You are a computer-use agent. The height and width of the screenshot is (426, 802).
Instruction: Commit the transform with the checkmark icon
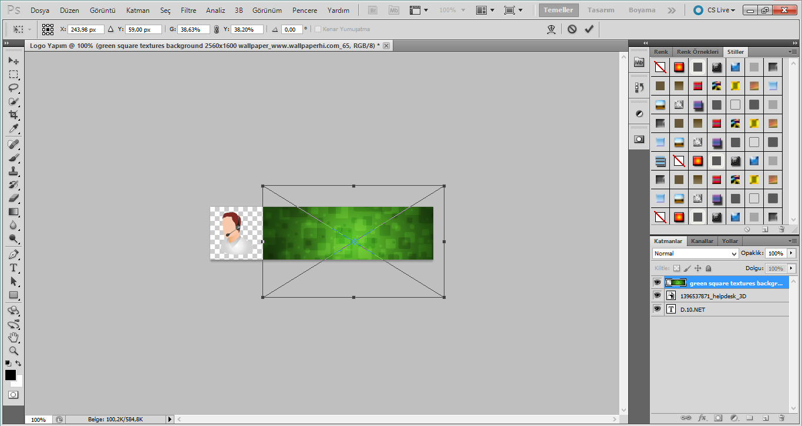pos(589,29)
